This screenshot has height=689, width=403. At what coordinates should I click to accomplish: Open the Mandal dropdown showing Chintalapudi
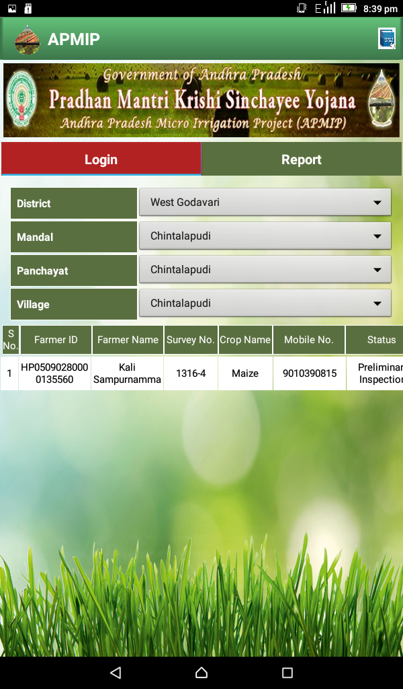[x=265, y=236]
